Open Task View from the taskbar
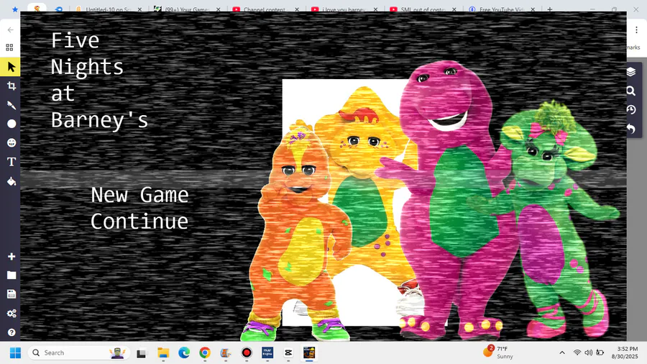 point(142,353)
